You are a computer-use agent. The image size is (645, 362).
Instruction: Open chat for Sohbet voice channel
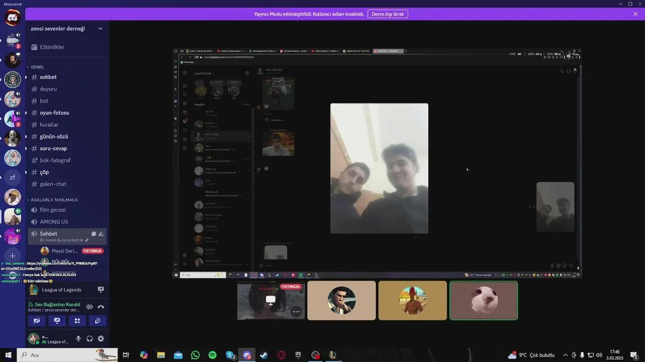tap(93, 234)
